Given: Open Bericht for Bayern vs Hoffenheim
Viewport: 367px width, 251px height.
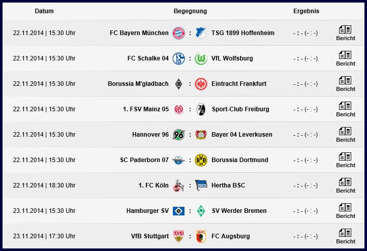Looking at the screenshot, I should (x=346, y=33).
